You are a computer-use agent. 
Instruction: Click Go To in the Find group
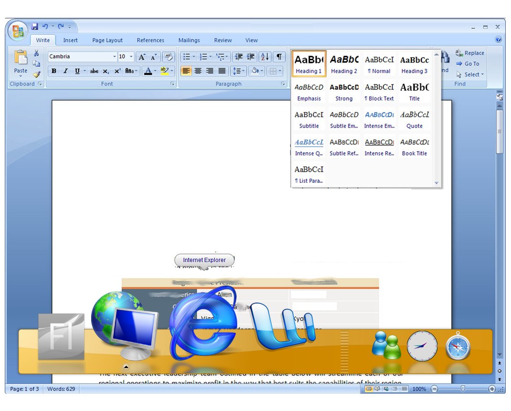[468, 64]
